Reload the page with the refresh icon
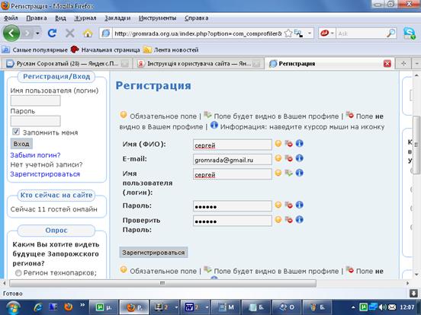The width and height of the screenshot is (421, 315). pos(52,33)
